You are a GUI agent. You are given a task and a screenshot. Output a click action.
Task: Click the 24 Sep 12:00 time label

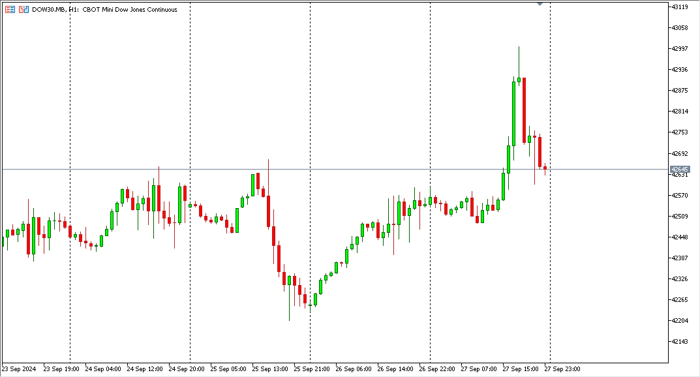pos(145,369)
